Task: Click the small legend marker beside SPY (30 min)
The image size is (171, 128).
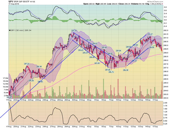Action: 10,30
